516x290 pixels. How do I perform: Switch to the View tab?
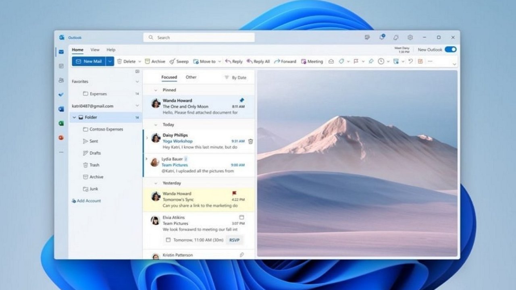(95, 50)
